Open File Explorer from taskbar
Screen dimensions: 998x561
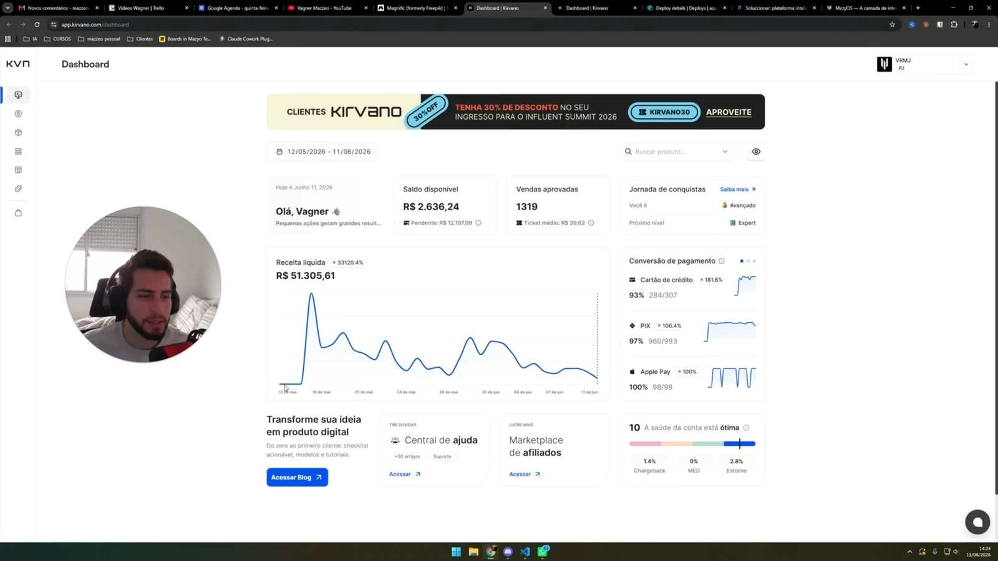(x=473, y=552)
